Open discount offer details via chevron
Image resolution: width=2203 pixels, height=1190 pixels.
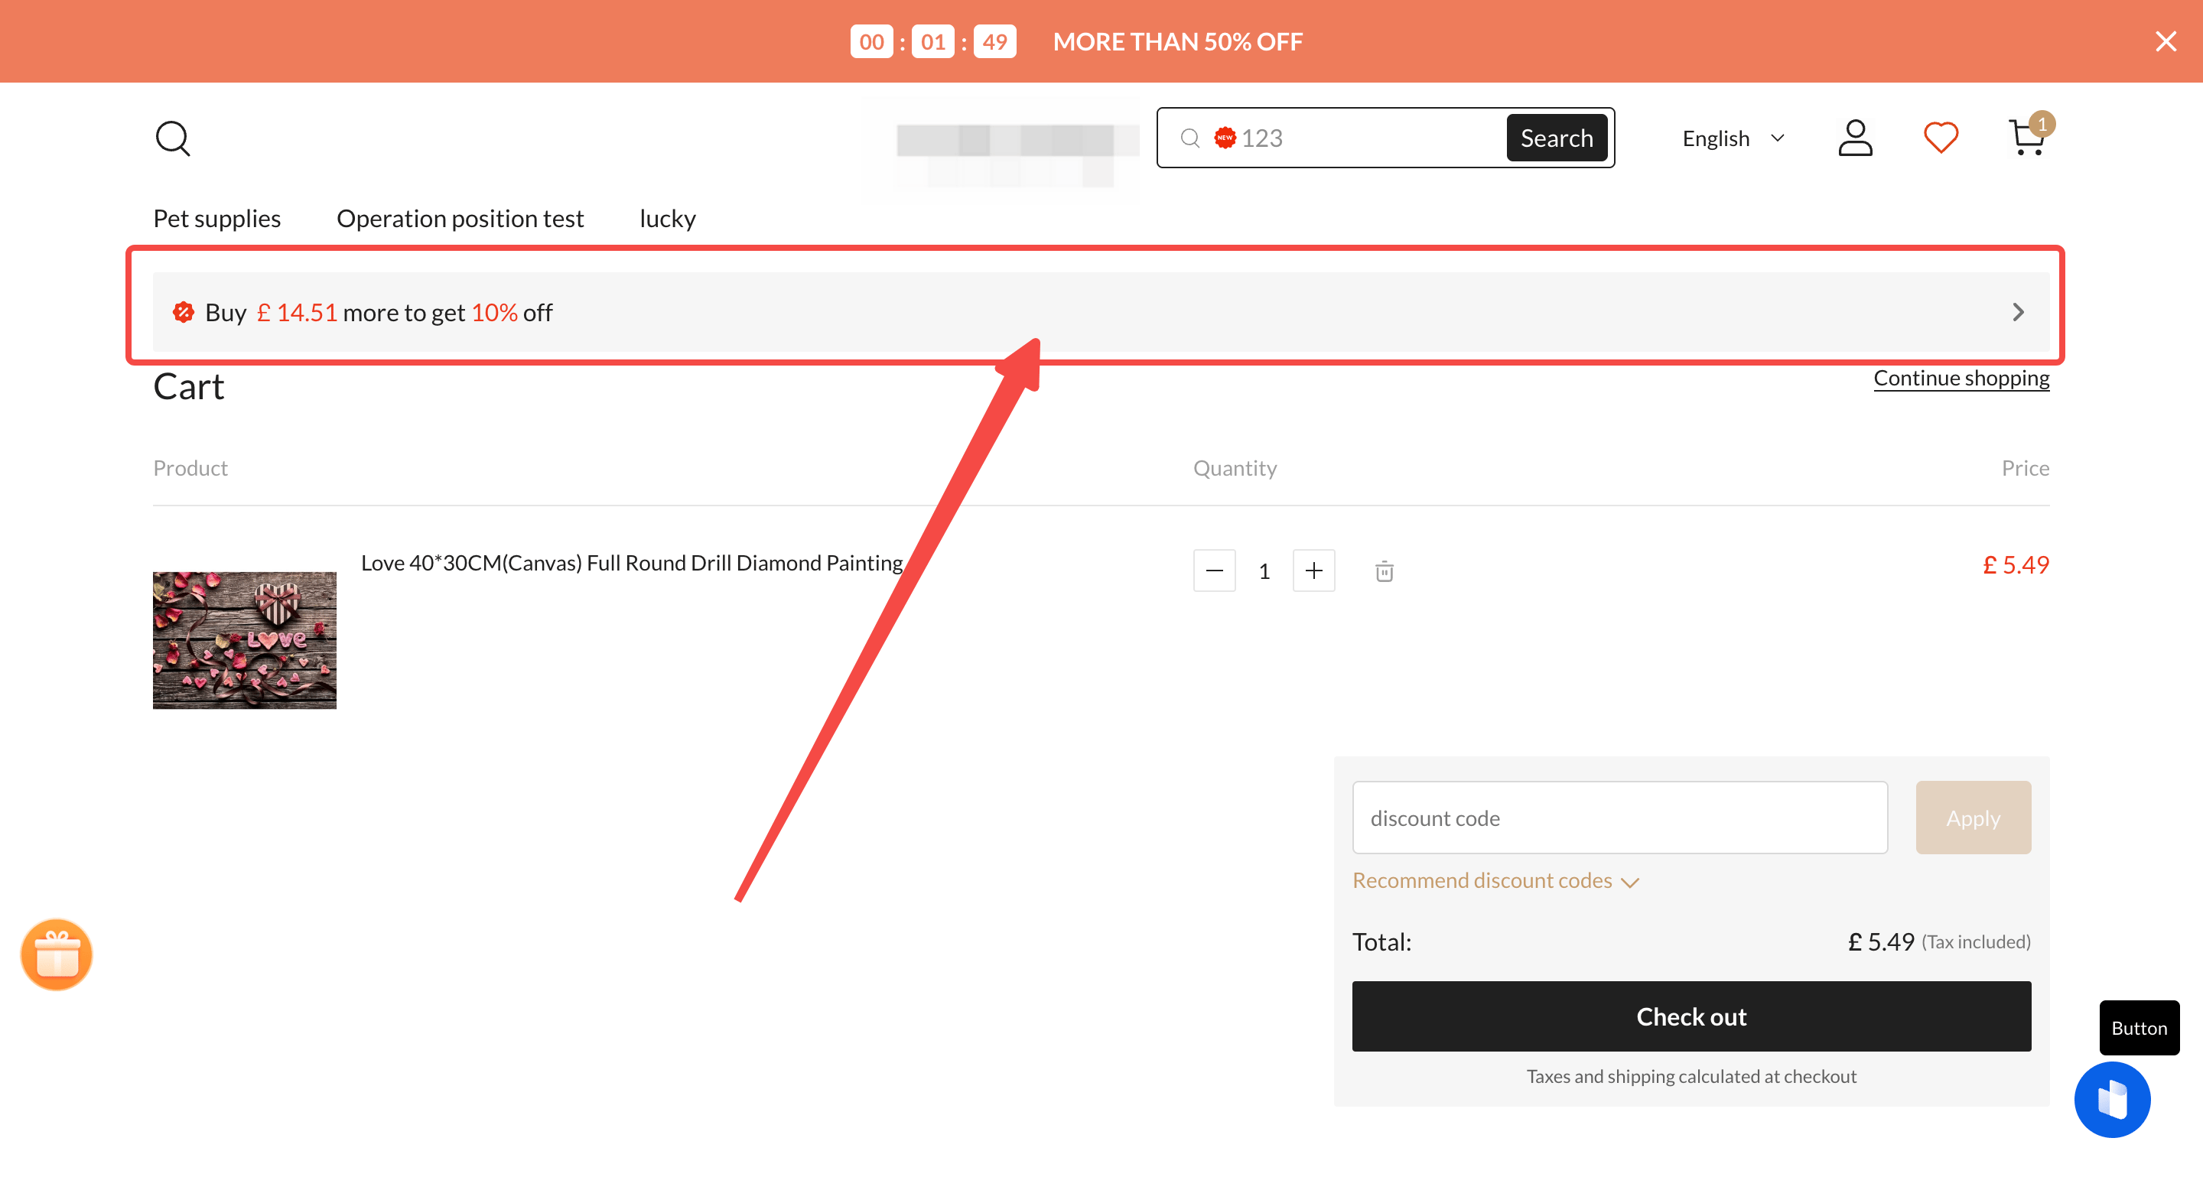[2019, 312]
